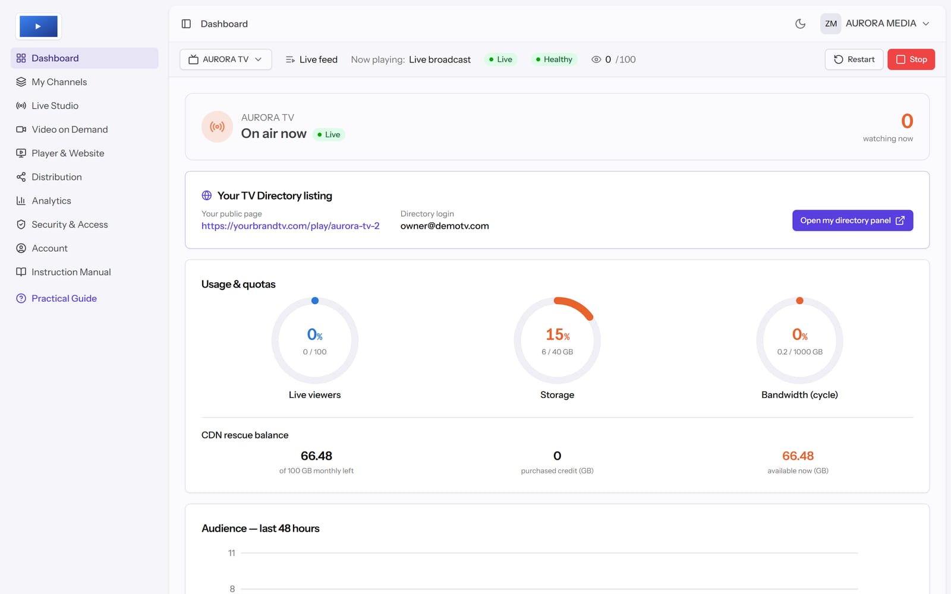Viewport: 951px width, 594px height.
Task: Toggle the sidebar panel icon
Action: (186, 24)
